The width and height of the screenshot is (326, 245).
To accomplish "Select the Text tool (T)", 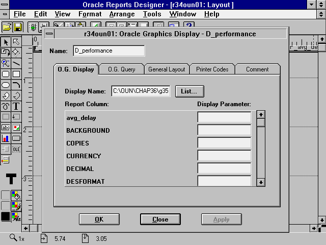I will 16,106.
